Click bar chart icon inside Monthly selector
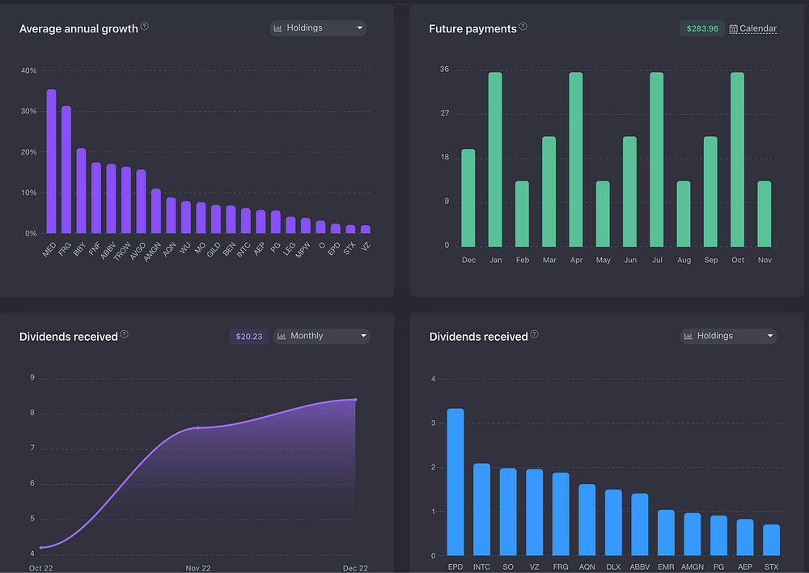 [x=282, y=336]
